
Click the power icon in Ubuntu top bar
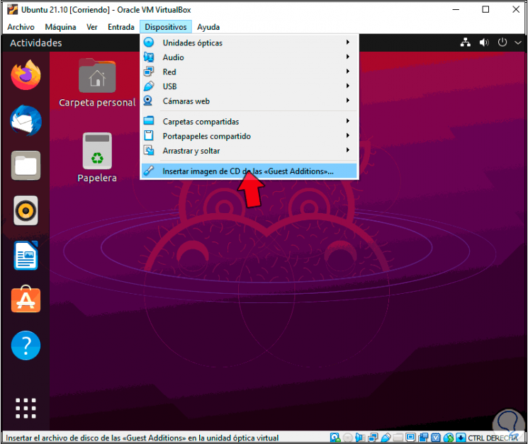coord(502,42)
